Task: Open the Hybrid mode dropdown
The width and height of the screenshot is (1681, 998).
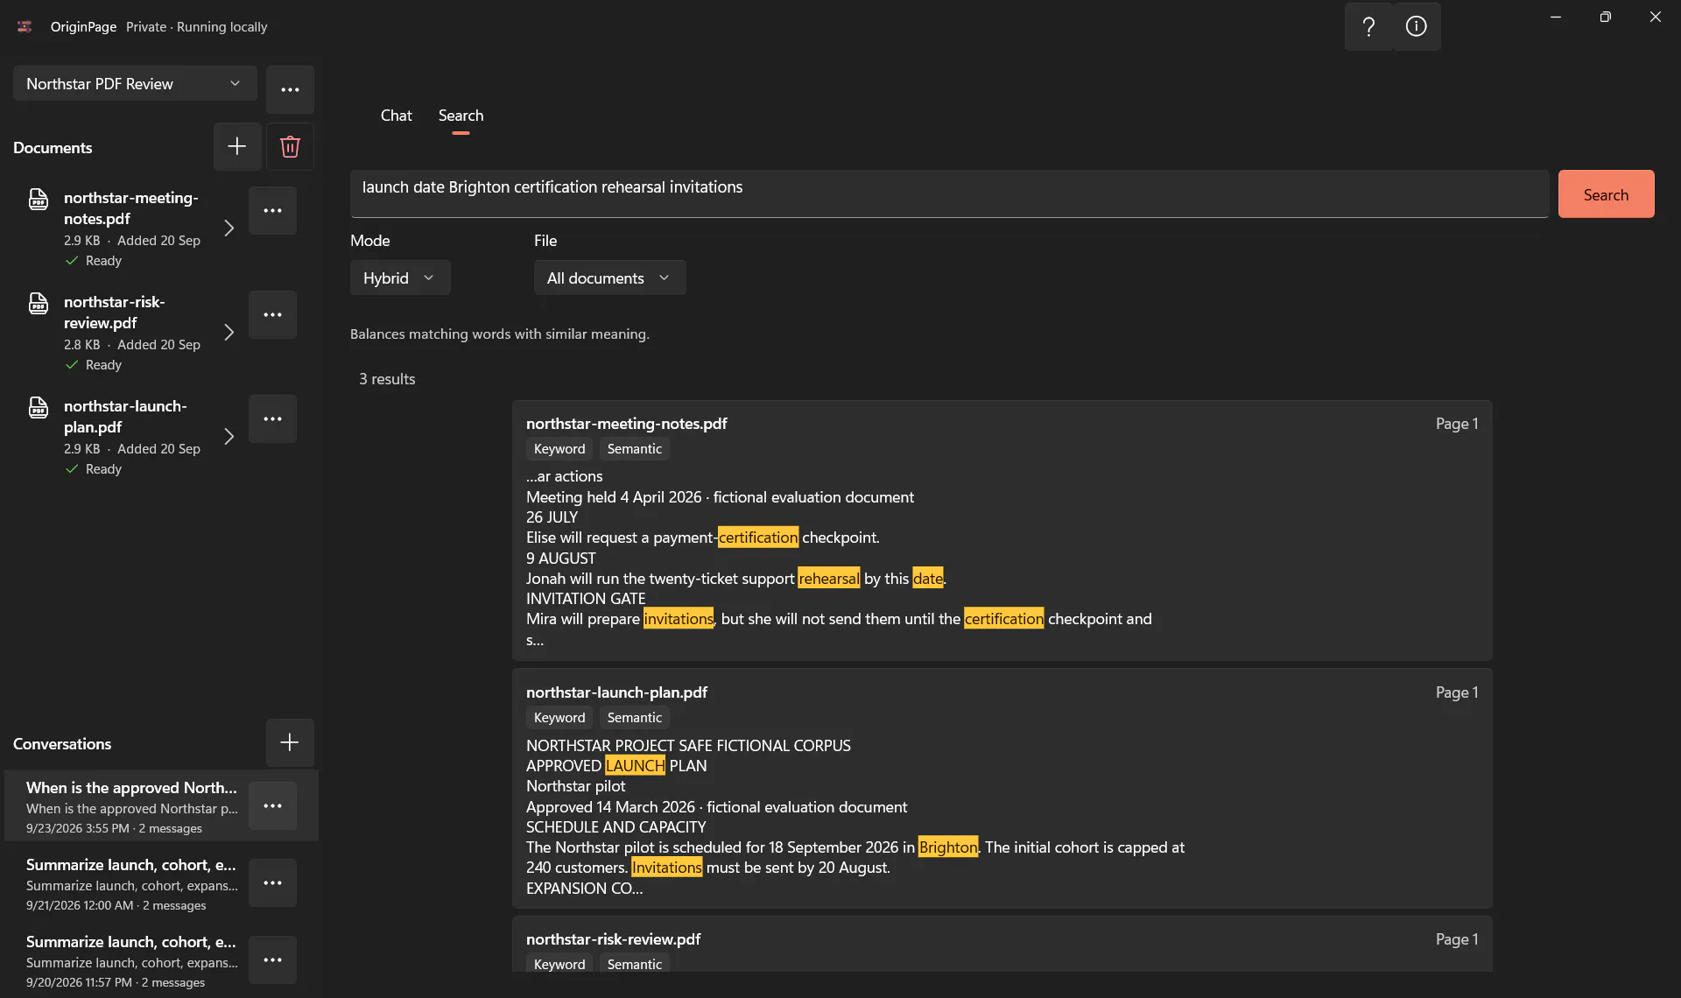Action: click(400, 278)
